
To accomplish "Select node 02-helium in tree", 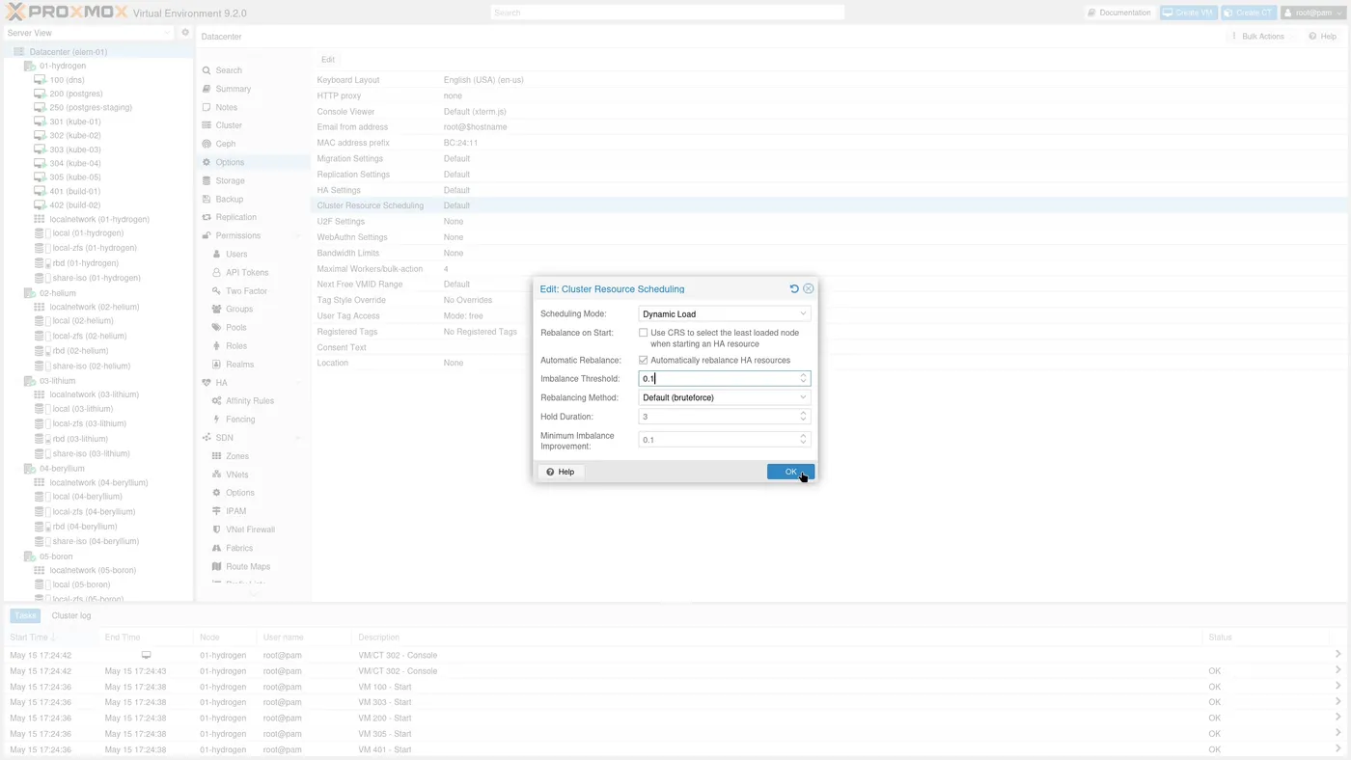I will point(58,292).
